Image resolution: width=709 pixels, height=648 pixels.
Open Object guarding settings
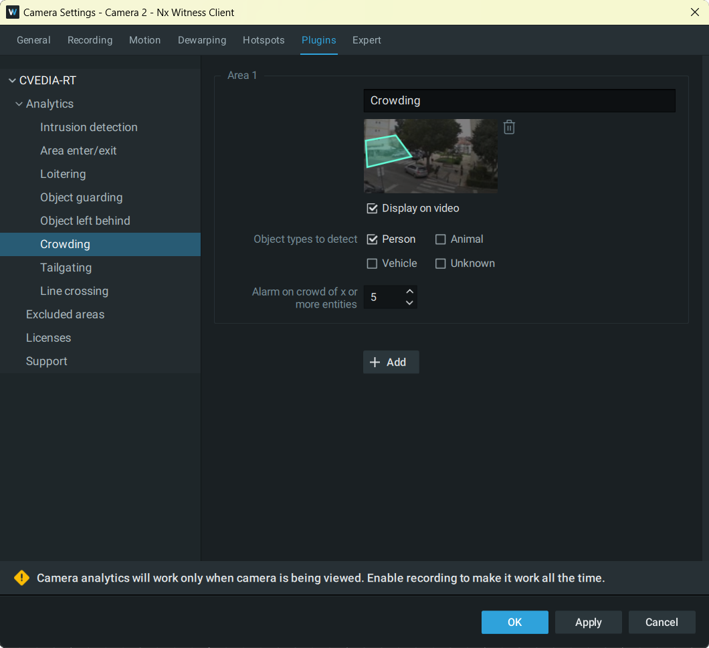pos(100,198)
